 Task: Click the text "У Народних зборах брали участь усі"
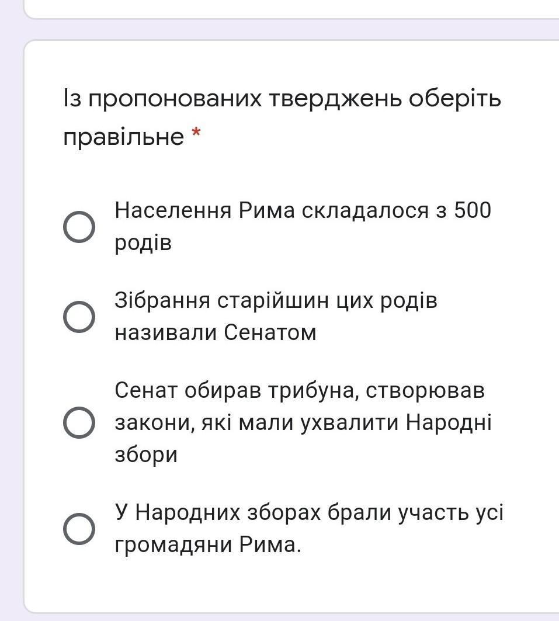point(308,513)
